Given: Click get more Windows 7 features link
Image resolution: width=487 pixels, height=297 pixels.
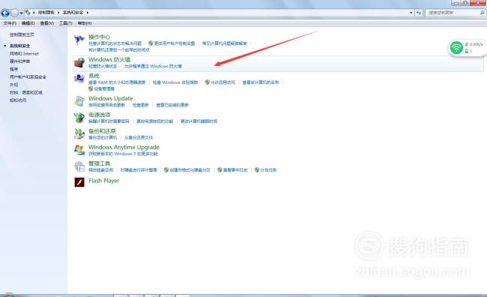Looking at the screenshot, I should pyautogui.click(x=123, y=154).
